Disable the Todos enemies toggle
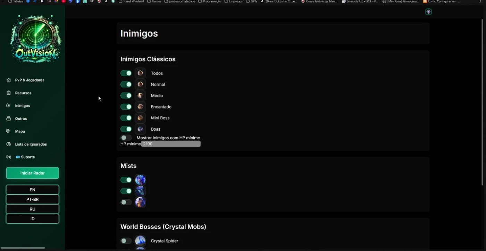The height and width of the screenshot is (251, 486). [x=126, y=73]
